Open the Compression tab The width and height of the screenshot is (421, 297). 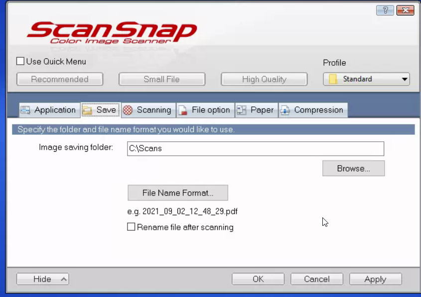(313, 110)
